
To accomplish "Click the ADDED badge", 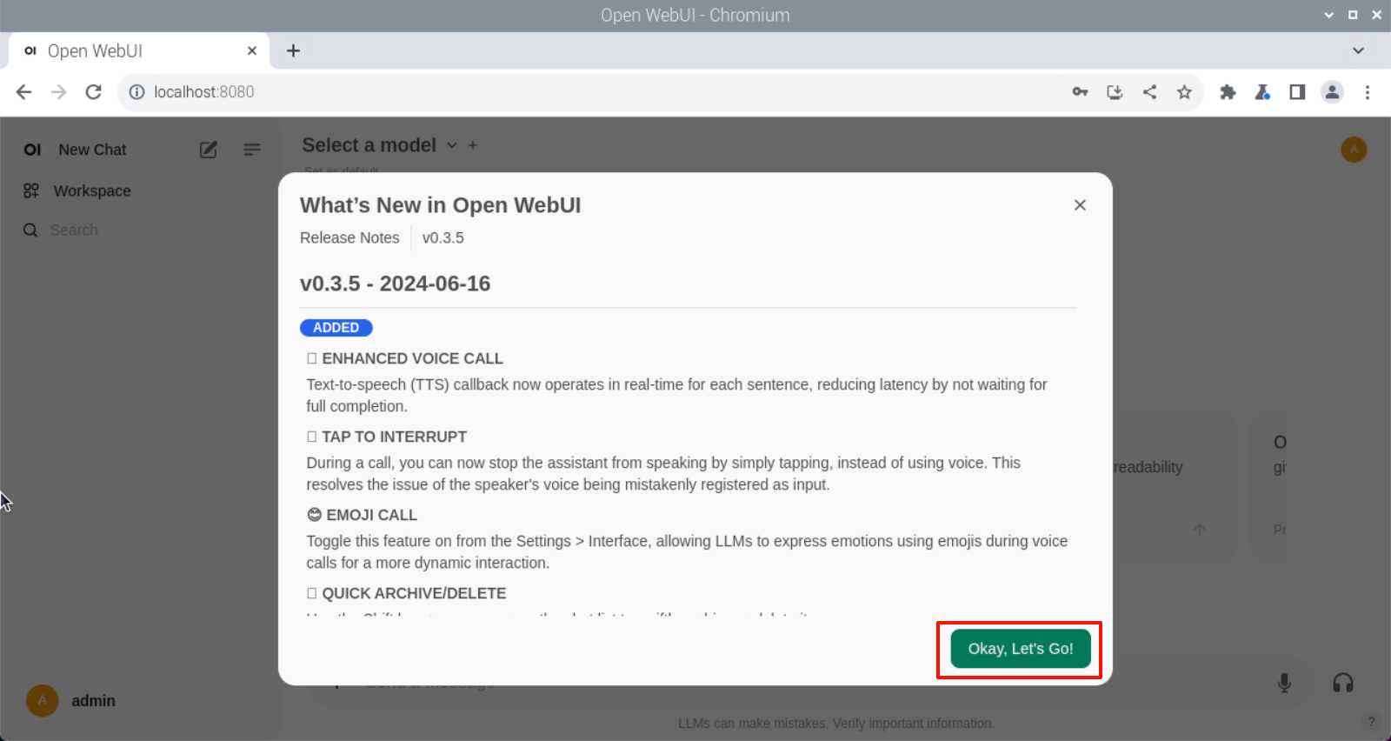I will pos(336,328).
